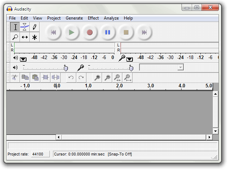Click the Cut scissors icon
The height and width of the screenshot is (170, 228).
tap(15, 77)
